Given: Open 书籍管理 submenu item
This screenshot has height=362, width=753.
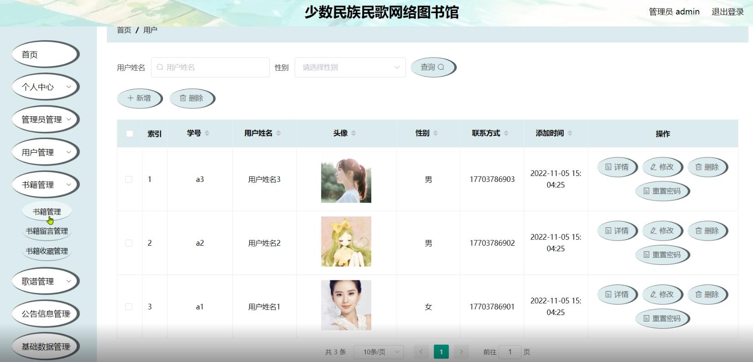Looking at the screenshot, I should click(47, 212).
